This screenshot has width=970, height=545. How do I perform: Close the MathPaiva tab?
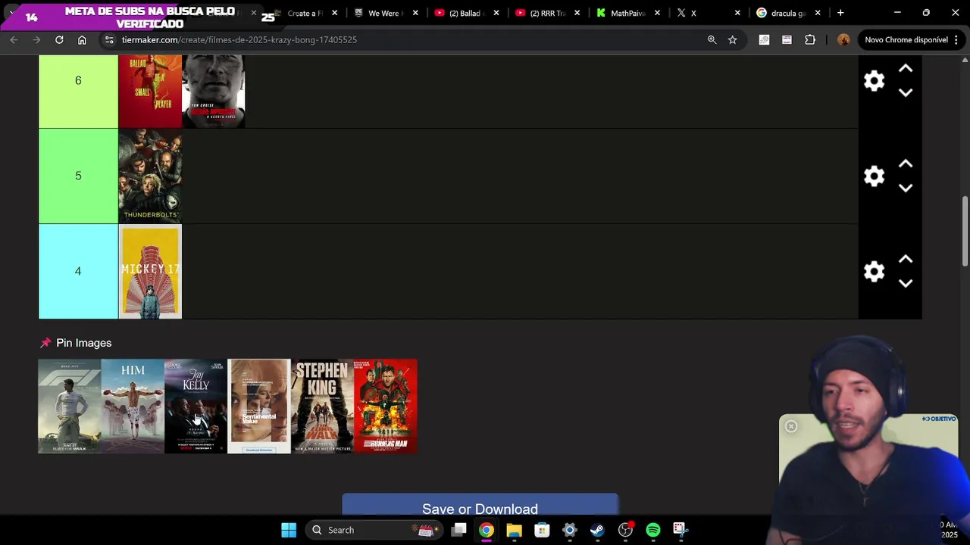[657, 13]
